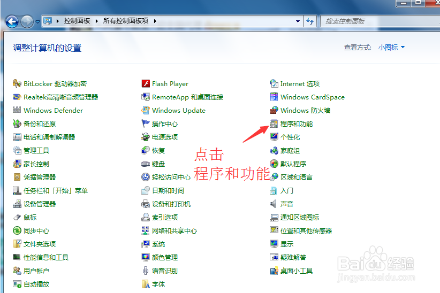This screenshot has width=440, height=293.
Task: Click the 通知区域图标 link
Action: (x=300, y=217)
